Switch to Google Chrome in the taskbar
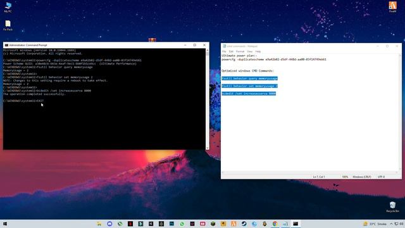The image size is (405, 228). coord(275,224)
